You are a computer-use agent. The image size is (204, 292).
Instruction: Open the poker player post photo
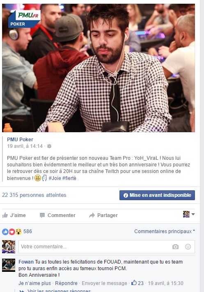pos(99,68)
